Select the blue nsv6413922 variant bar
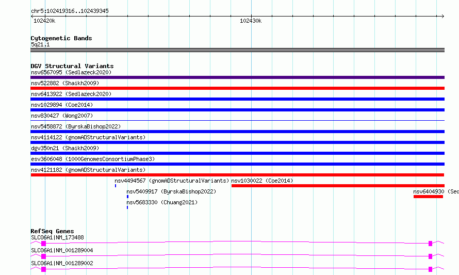This screenshot has height=275, width=459. pos(237,99)
